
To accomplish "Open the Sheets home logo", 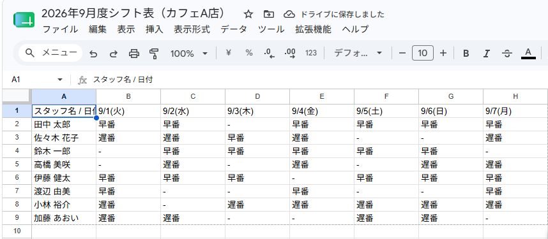I will coord(24,20).
